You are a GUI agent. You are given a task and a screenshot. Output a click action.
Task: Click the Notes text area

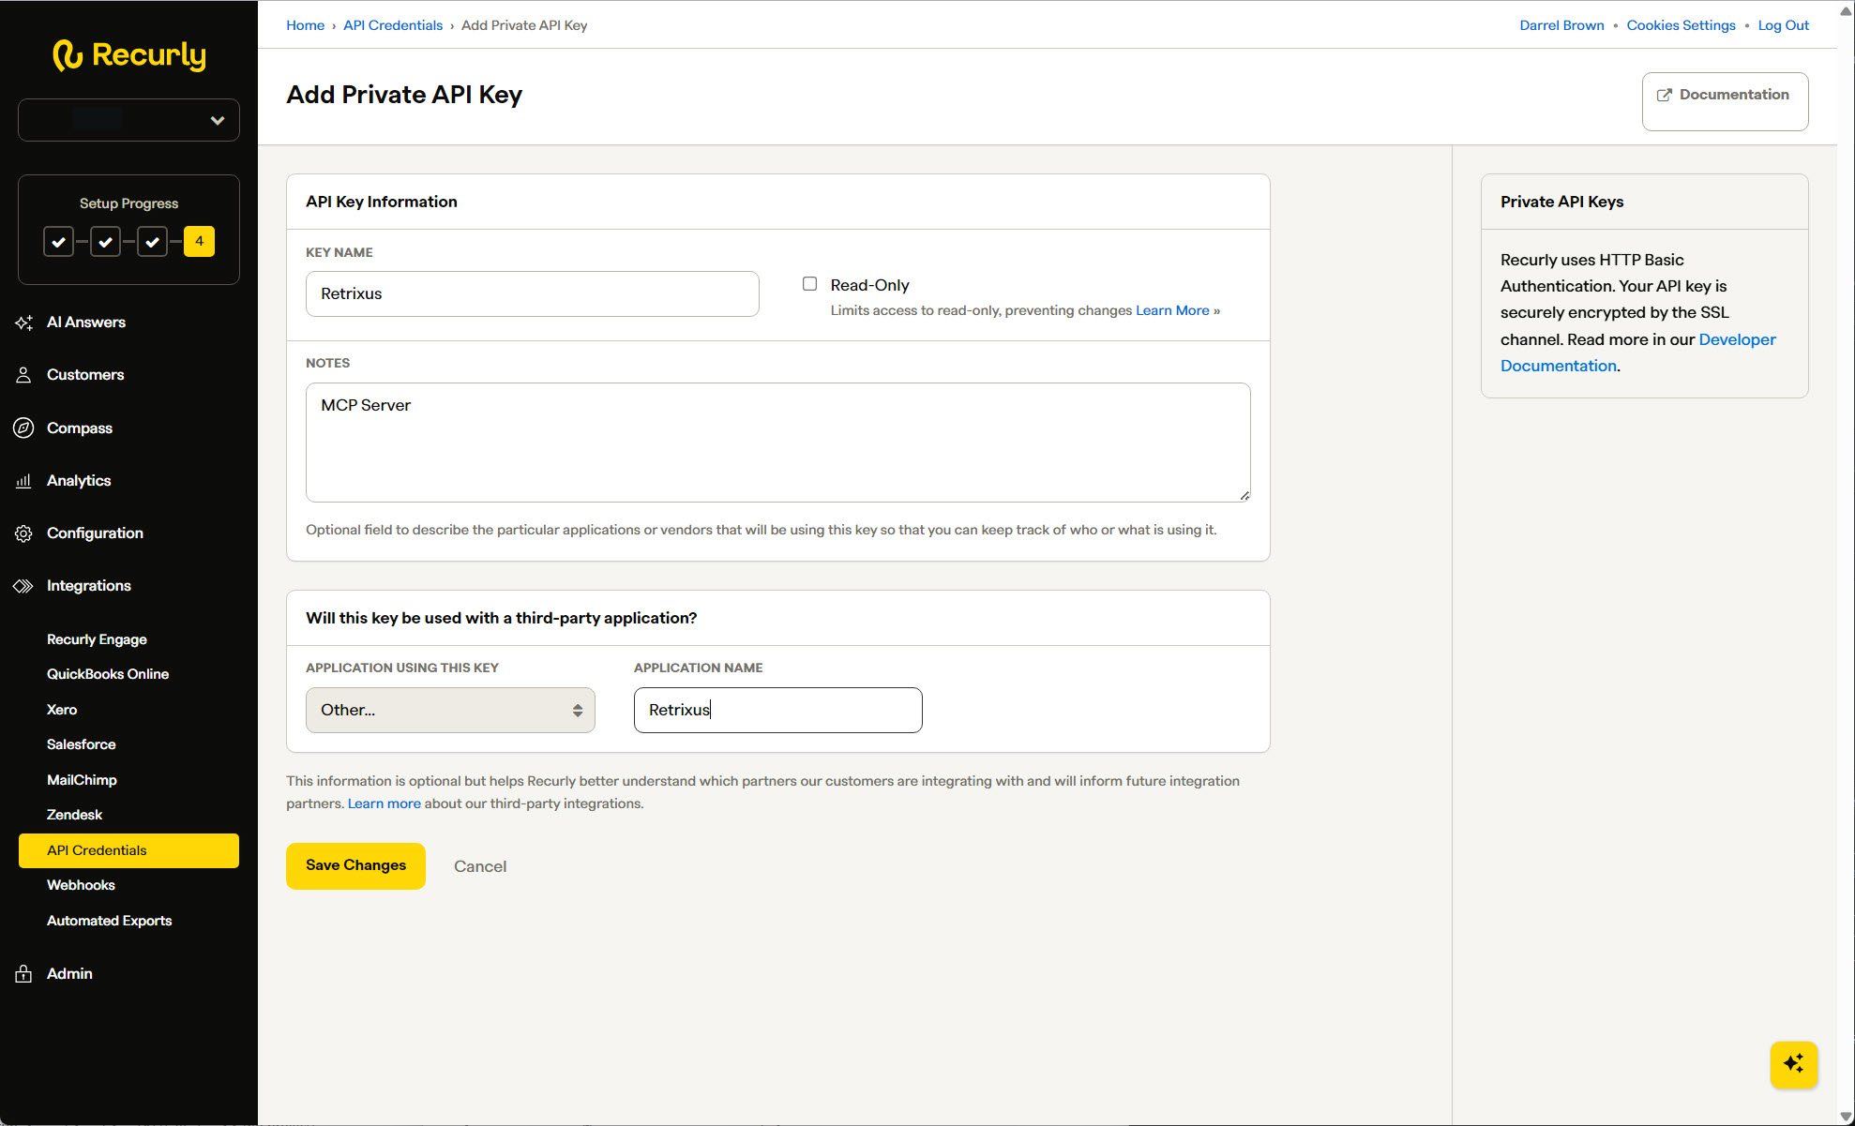pyautogui.click(x=777, y=442)
